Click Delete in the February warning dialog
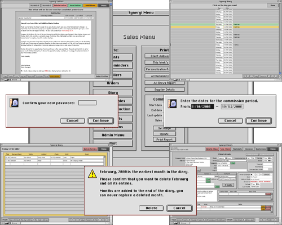This screenshot has width=282, height=225. [x=151, y=208]
